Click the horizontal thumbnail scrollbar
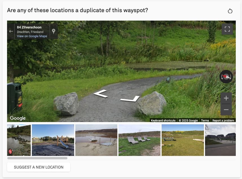This screenshot has height=179, width=242. [37, 158]
